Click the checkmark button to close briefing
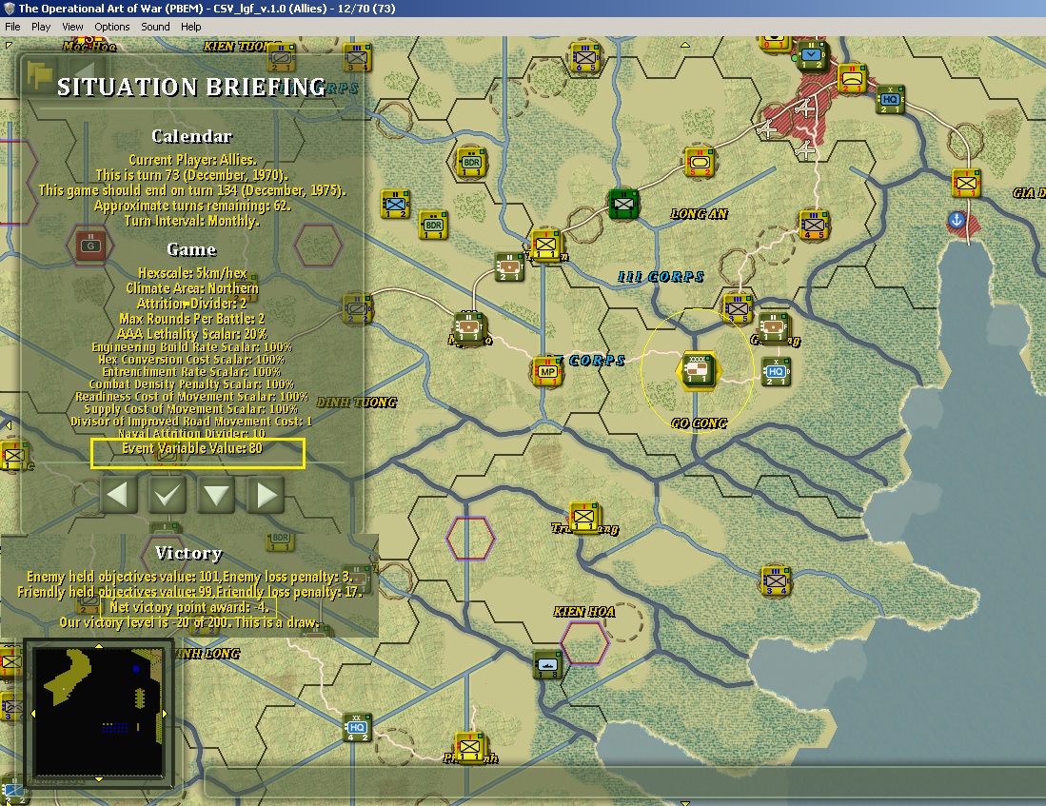The width and height of the screenshot is (1046, 806). coord(167,495)
